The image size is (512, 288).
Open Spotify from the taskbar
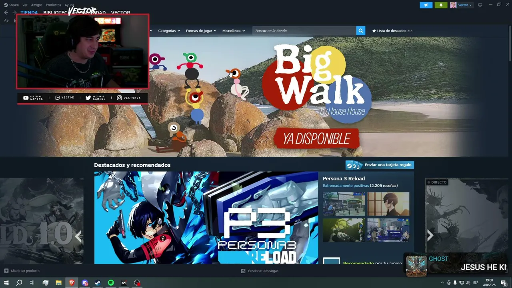tap(111, 283)
